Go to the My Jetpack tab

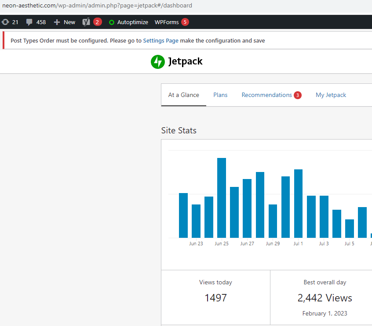[x=331, y=95]
